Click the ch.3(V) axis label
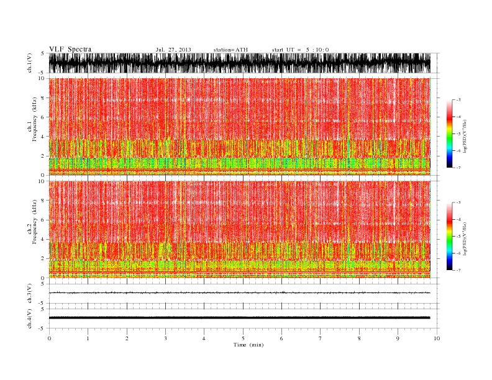The height and width of the screenshot is (380, 492). [30, 294]
